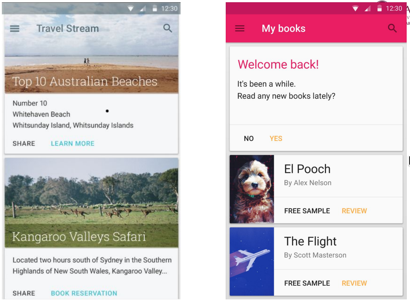Open hamburger menu in My books
The width and height of the screenshot is (410, 302).
240,28
